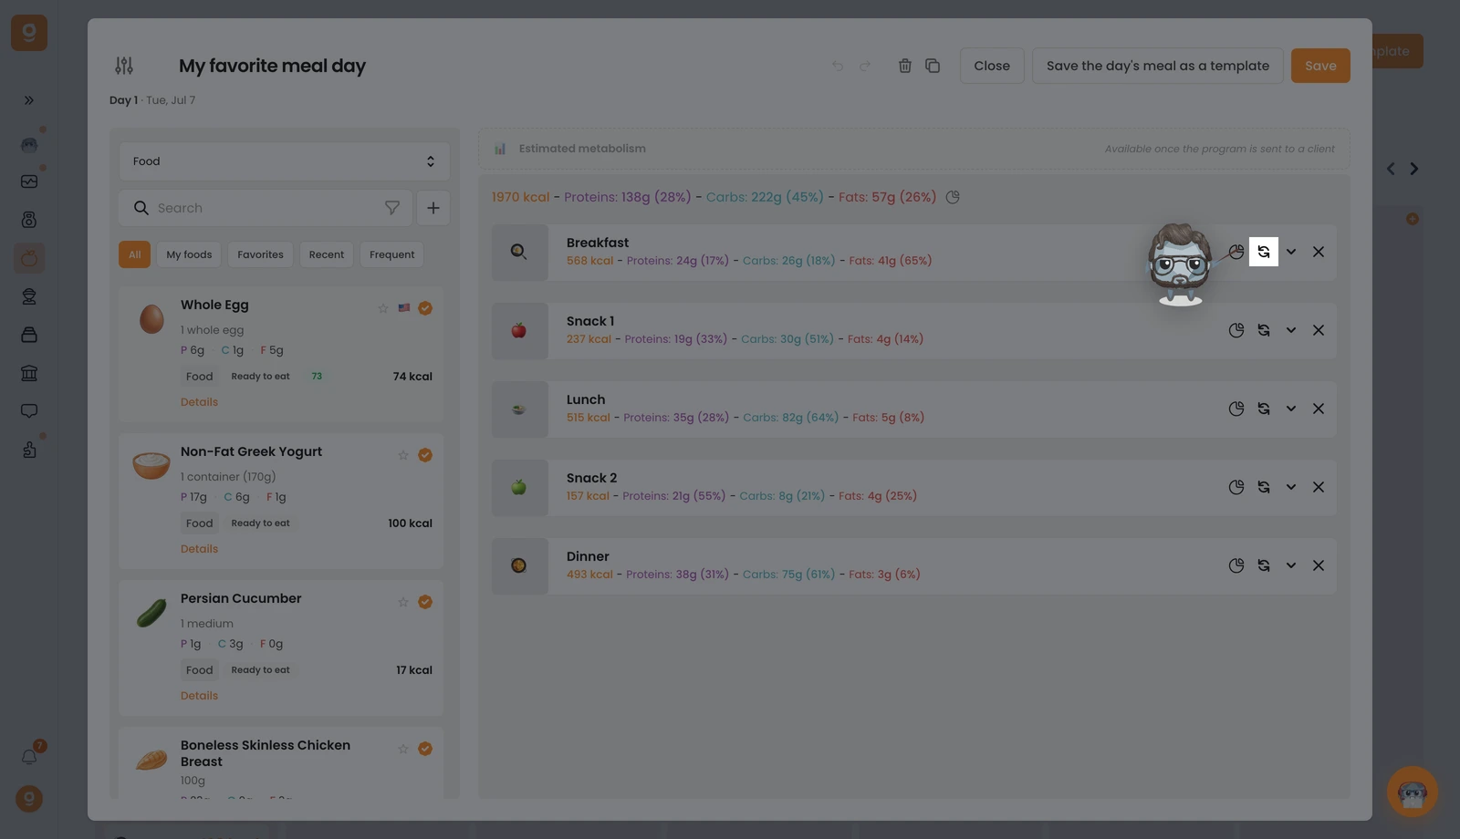Click the Whole Egg food image
This screenshot has width=1460, height=839.
pos(151,318)
